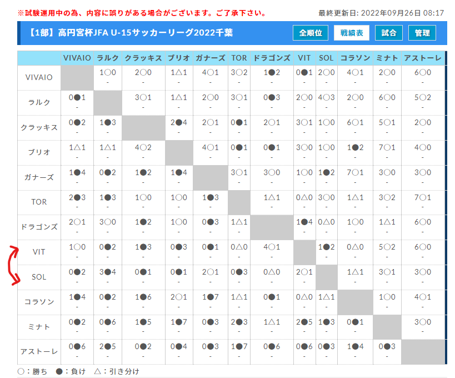455x378 pixels.
Task: Click the ブリオ column header
Action: (179, 58)
